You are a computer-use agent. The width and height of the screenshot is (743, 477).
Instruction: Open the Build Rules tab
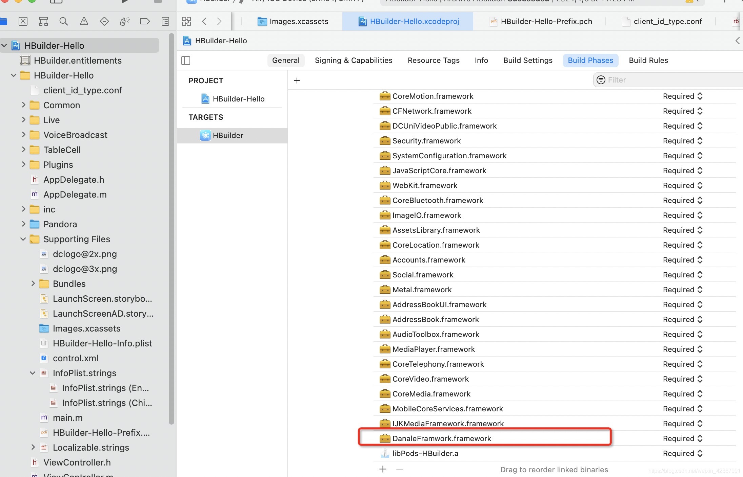tap(648, 60)
